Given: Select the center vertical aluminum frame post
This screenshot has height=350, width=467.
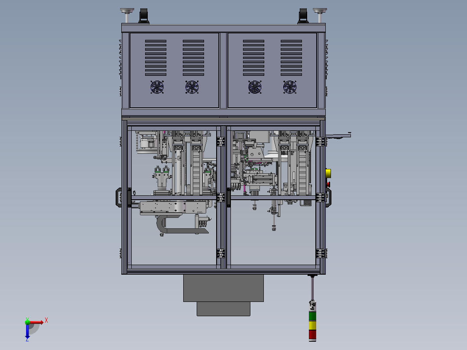Looking at the screenshot, I should 224,197.
